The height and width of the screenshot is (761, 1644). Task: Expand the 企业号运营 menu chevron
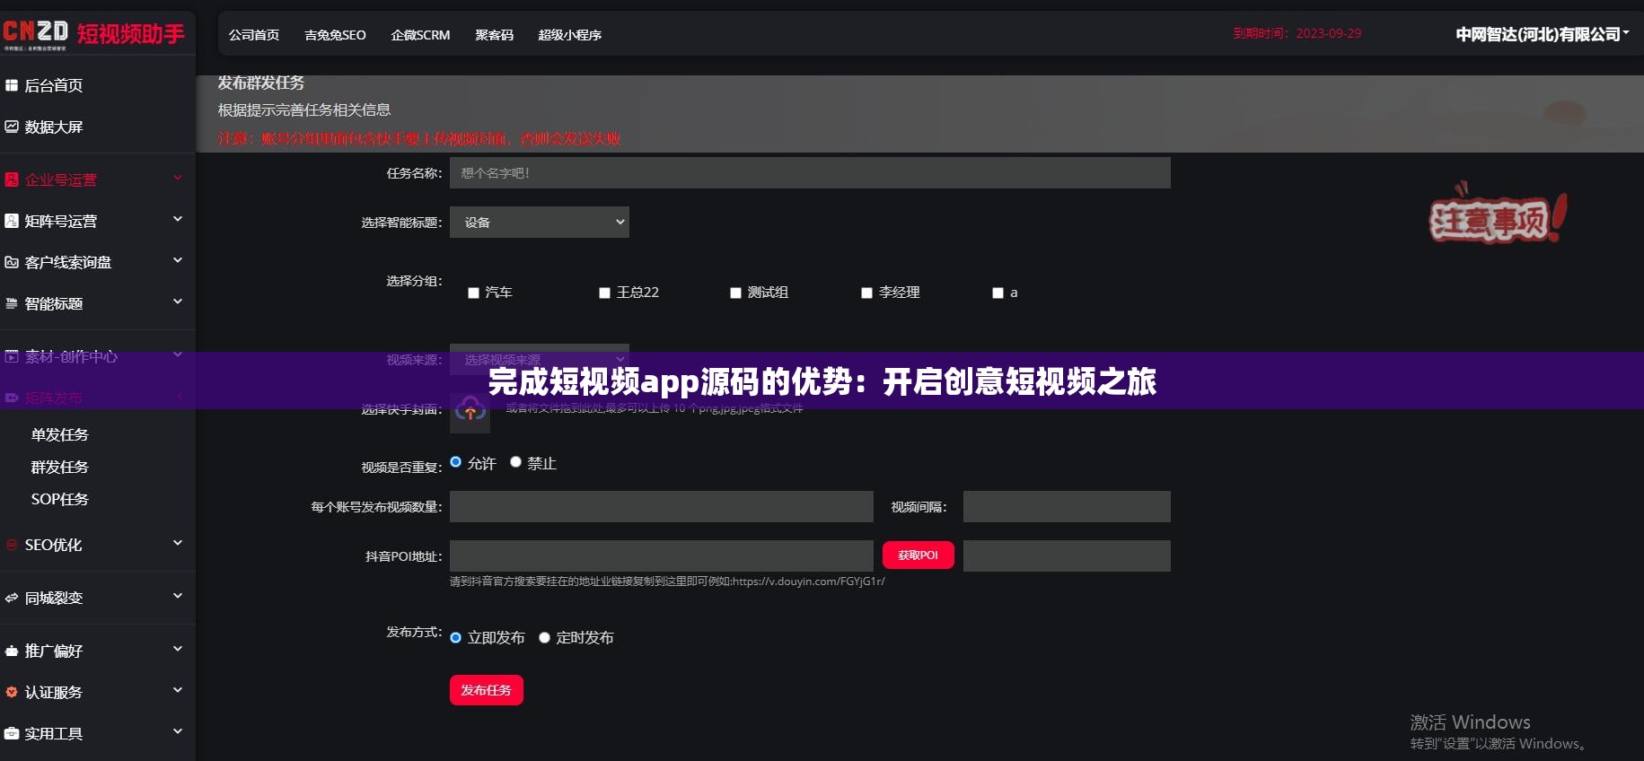[178, 178]
